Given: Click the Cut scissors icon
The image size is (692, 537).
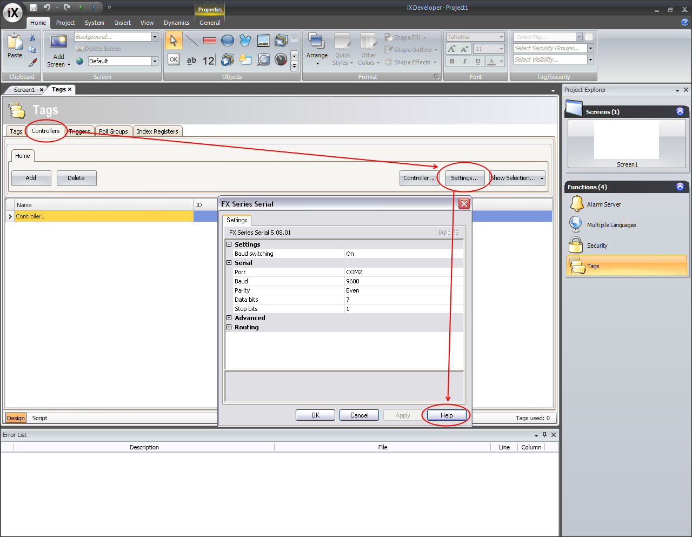Looking at the screenshot, I should pos(32,37).
